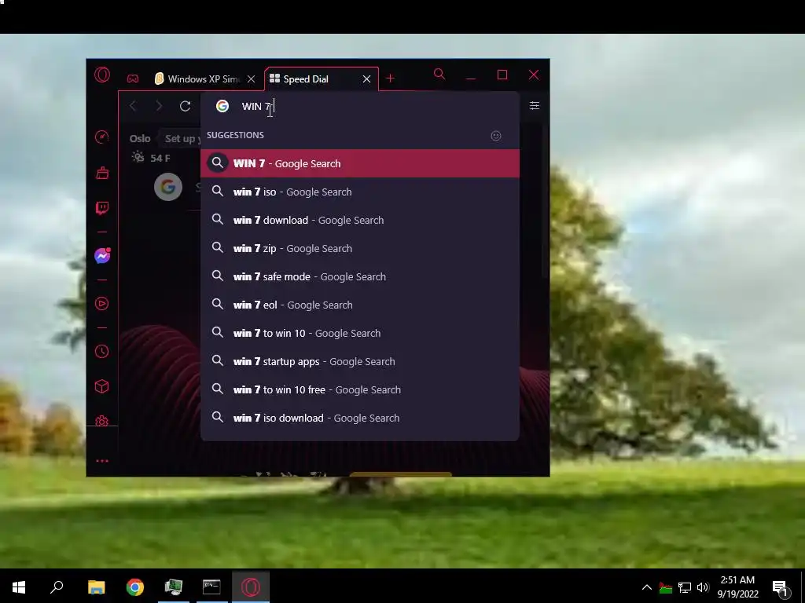
Task: Select the win 7 download suggestion
Action: [x=360, y=220]
